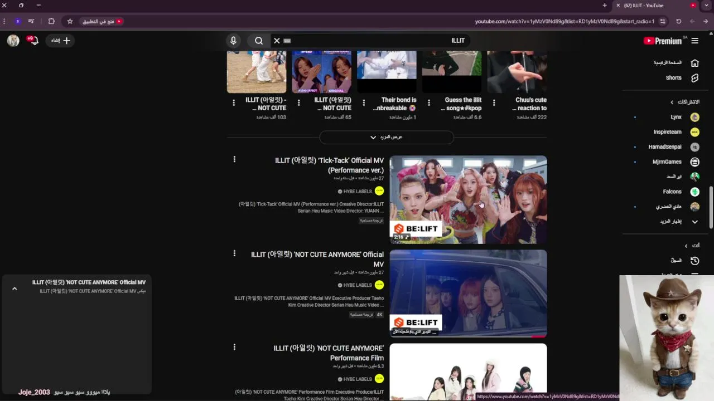714x401 pixels.
Task: Open the mini player NOT CUTE ANYMORE title
Action: [89, 282]
